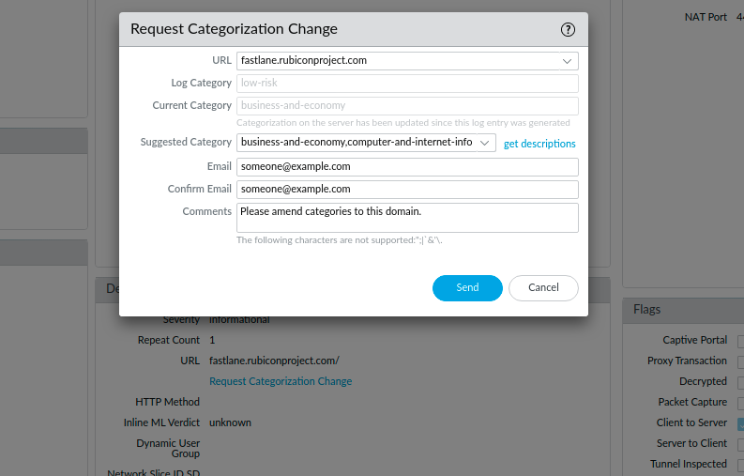Expand the URL dropdown arrow
This screenshot has height=476, width=744.
567,61
